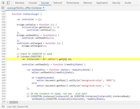Click line number 136 in the gutter
This screenshot has height=109, width=140.
(3, 43)
